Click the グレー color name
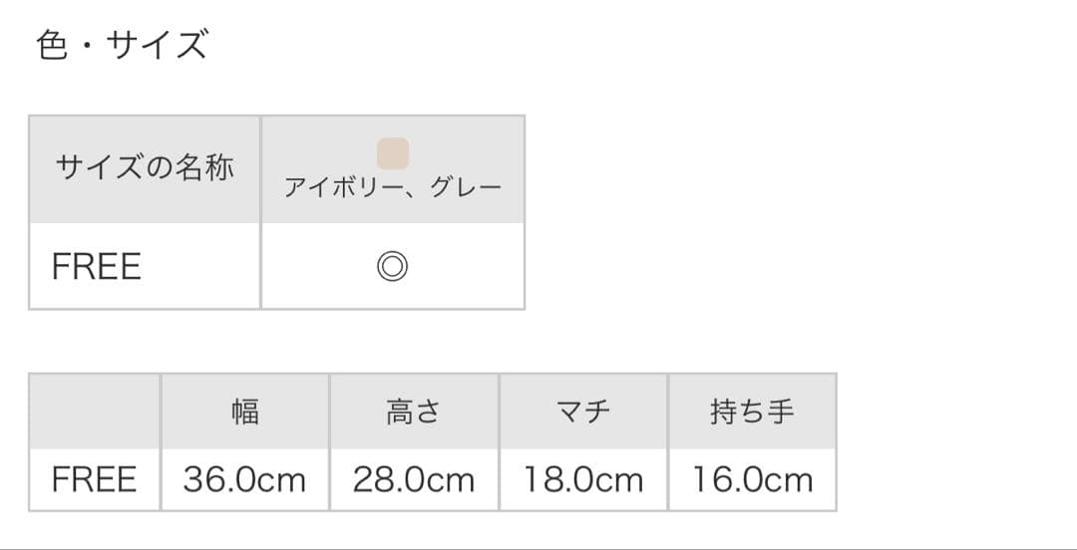This screenshot has height=550, width=1077. pyautogui.click(x=467, y=187)
